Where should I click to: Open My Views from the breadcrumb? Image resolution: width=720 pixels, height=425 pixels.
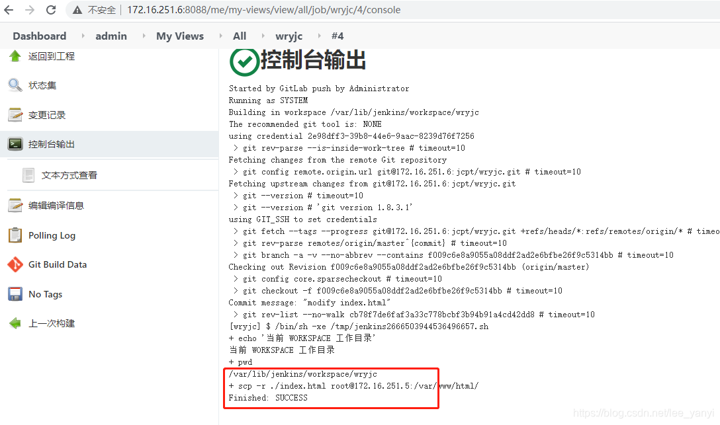tap(180, 36)
